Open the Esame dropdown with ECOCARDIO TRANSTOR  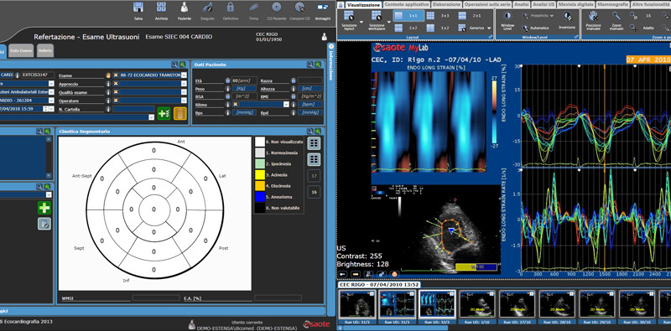[x=184, y=75]
